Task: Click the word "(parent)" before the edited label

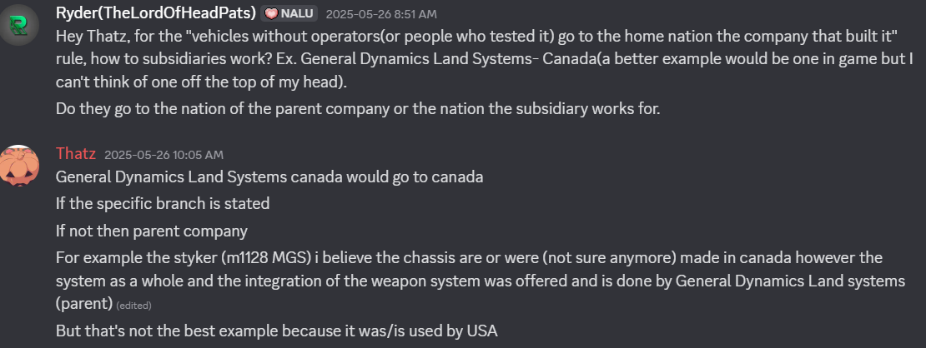Action: point(83,304)
